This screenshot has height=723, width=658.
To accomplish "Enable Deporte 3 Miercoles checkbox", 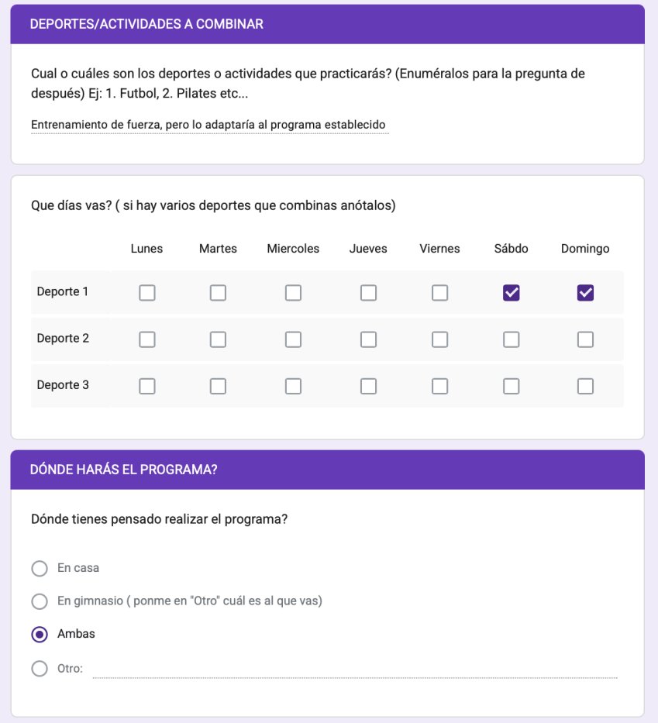I will (293, 386).
